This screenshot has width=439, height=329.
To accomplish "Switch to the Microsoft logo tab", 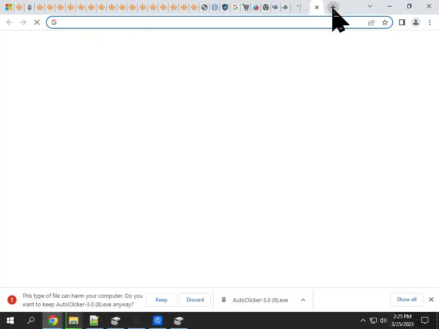I will [9, 7].
